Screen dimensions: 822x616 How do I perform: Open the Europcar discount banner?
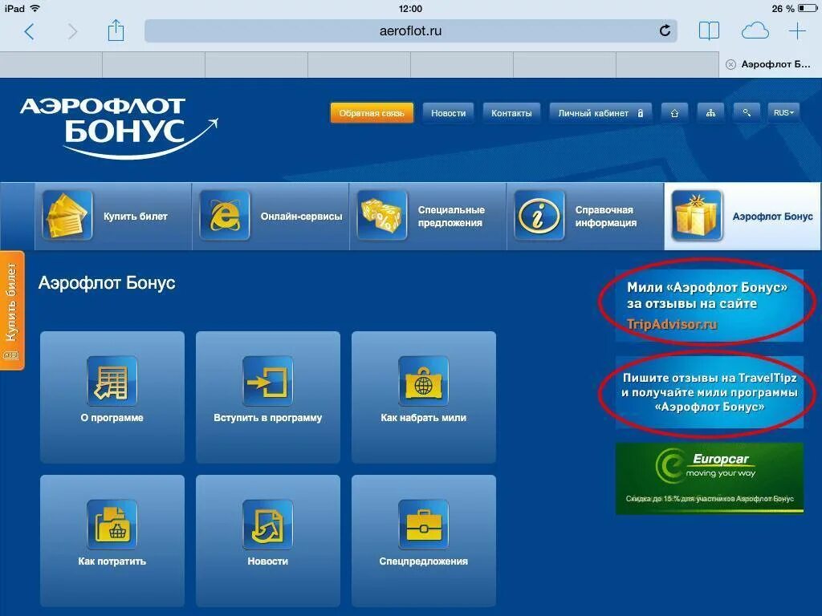coord(710,478)
